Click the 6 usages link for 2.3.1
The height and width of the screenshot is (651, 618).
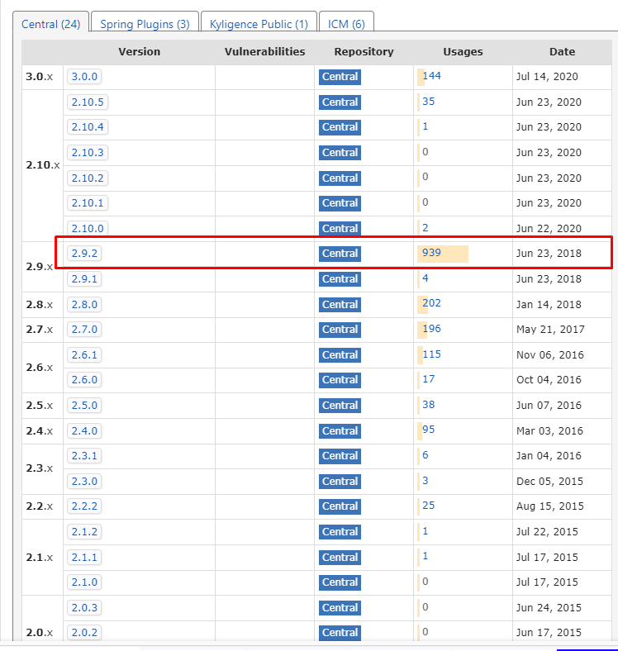(x=425, y=455)
